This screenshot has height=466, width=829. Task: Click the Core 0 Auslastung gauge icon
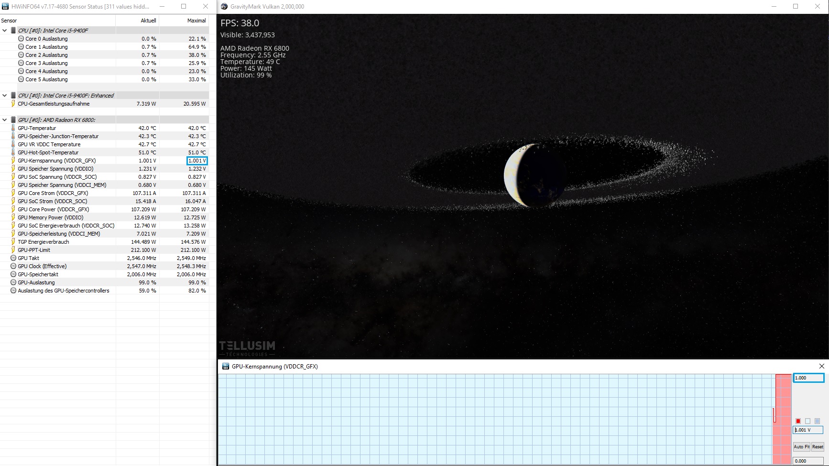click(21, 39)
